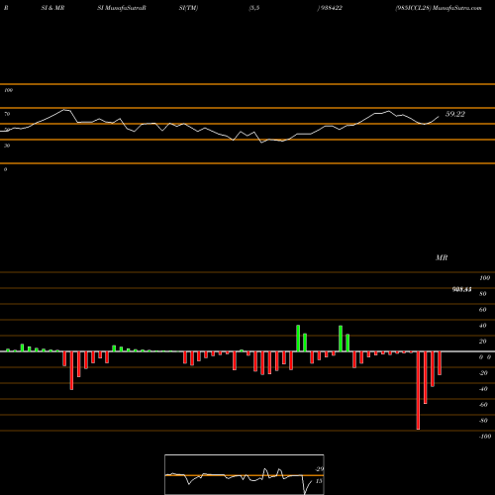
Task: Open the mini overview chart thumbnail
Action: click(245, 474)
